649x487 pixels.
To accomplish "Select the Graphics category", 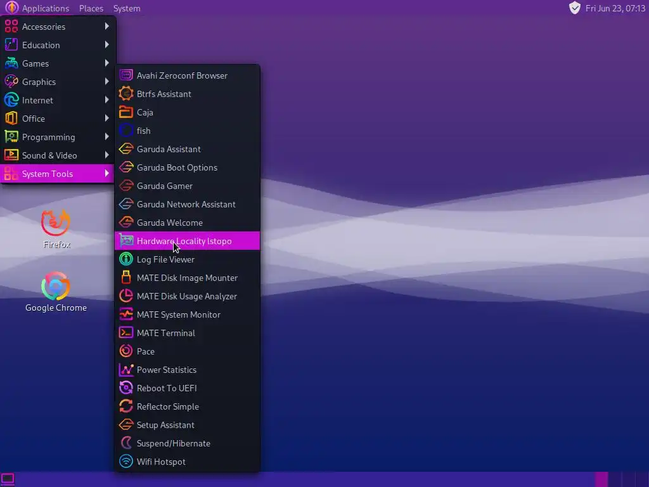I will pos(58,82).
